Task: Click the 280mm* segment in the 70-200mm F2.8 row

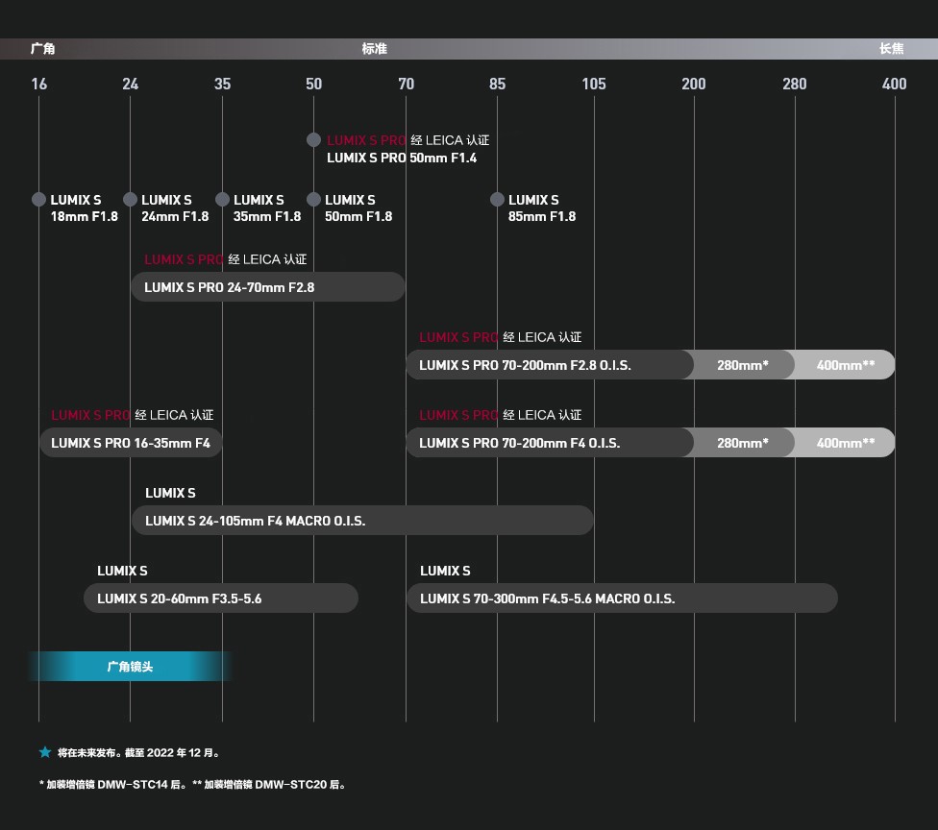Action: pyautogui.click(x=744, y=365)
